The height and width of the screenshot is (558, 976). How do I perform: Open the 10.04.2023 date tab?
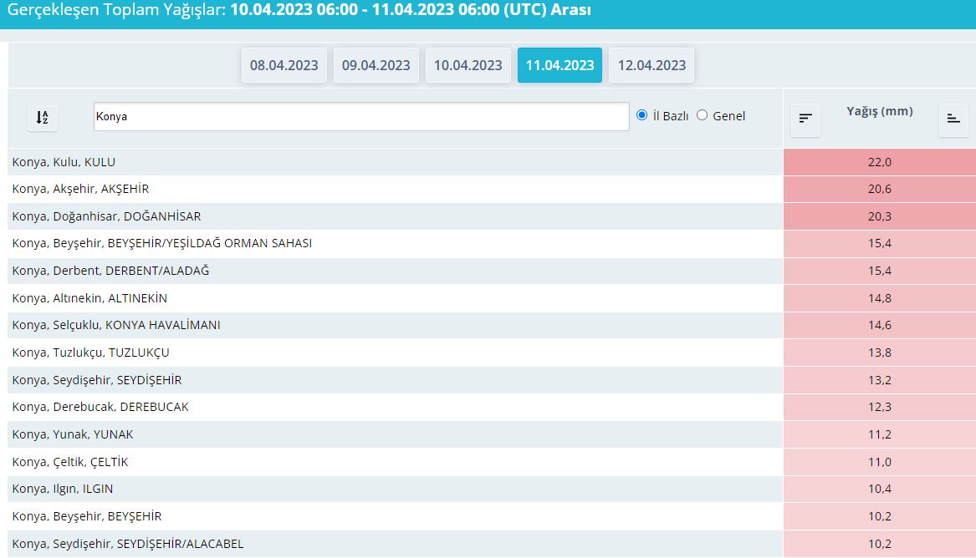pyautogui.click(x=468, y=65)
